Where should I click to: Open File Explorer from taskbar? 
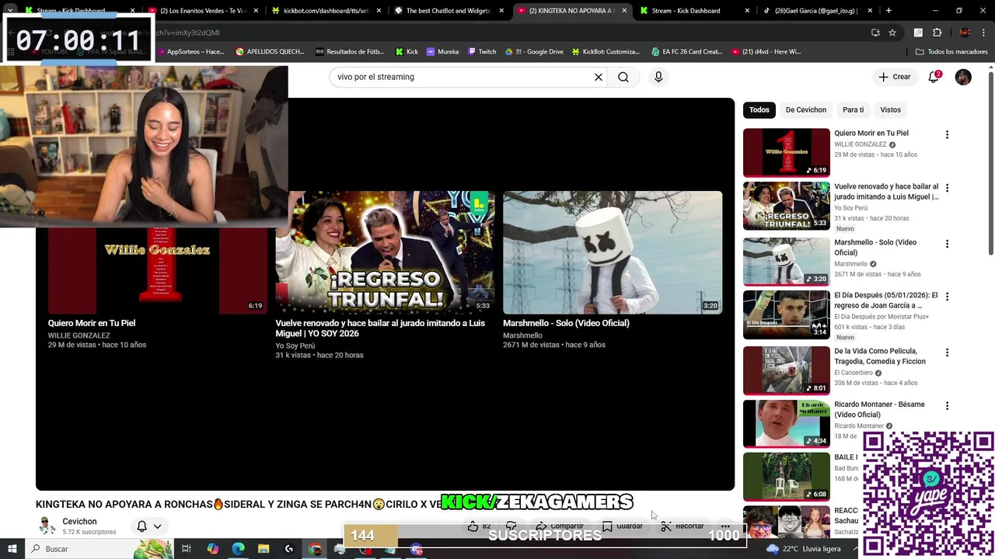[x=264, y=549]
